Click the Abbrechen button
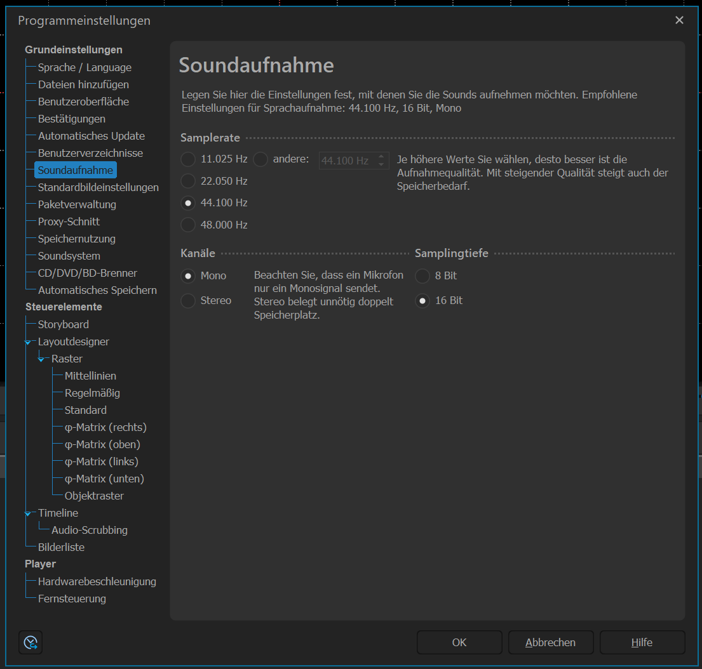702x669 pixels. (x=550, y=642)
